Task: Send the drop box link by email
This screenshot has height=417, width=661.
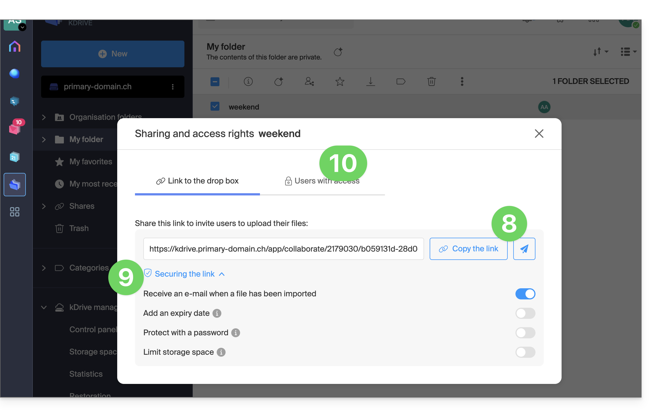Action: click(x=524, y=249)
